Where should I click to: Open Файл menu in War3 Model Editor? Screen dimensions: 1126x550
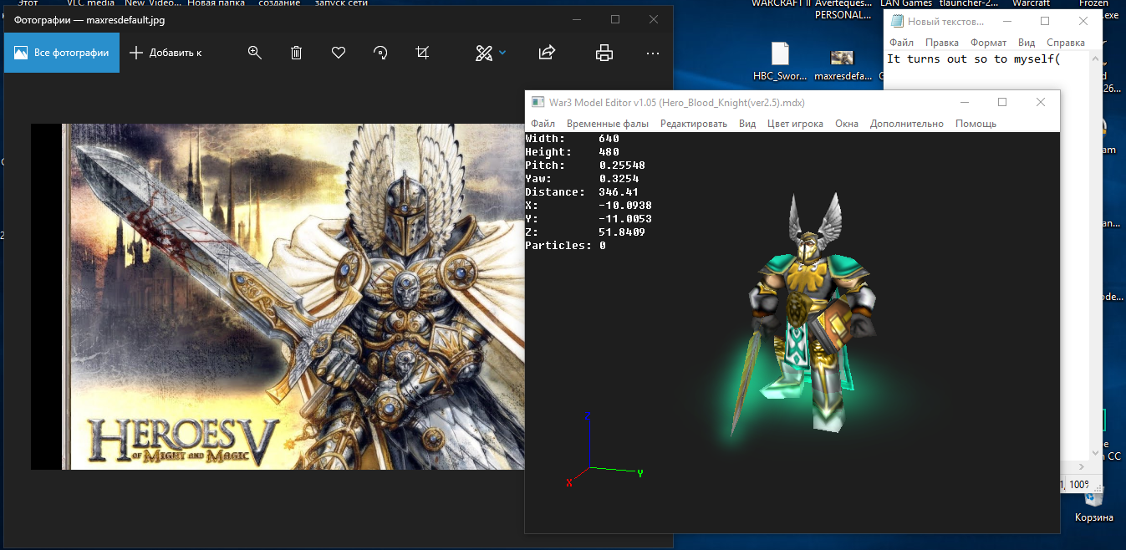[543, 124]
